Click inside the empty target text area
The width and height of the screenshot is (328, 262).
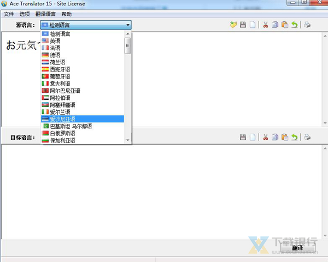click(161, 192)
